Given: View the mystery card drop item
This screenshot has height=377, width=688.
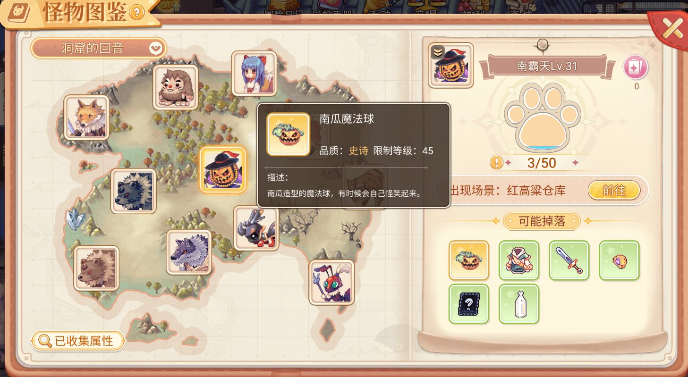Looking at the screenshot, I should [x=469, y=304].
